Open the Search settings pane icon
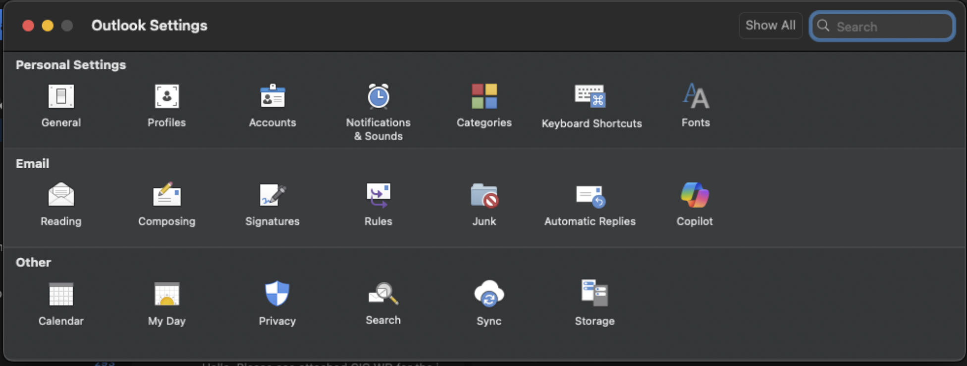This screenshot has width=967, height=366. tap(383, 303)
